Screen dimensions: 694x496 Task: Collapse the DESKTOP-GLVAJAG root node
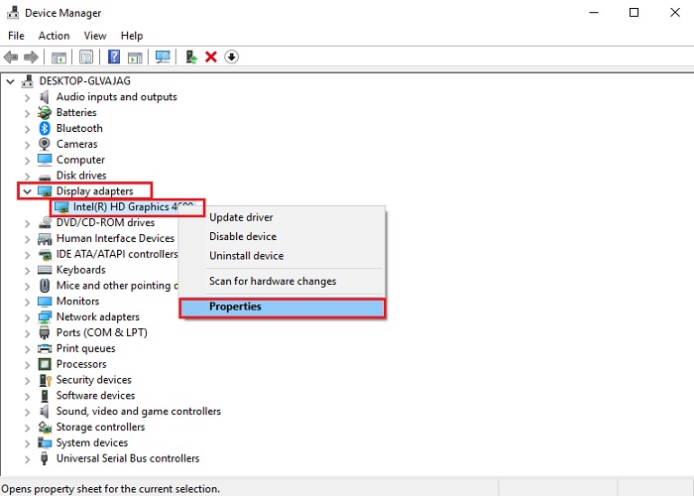pos(11,81)
